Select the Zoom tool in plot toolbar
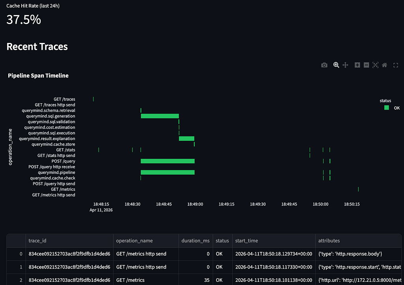404x285 pixels. (x=336, y=65)
